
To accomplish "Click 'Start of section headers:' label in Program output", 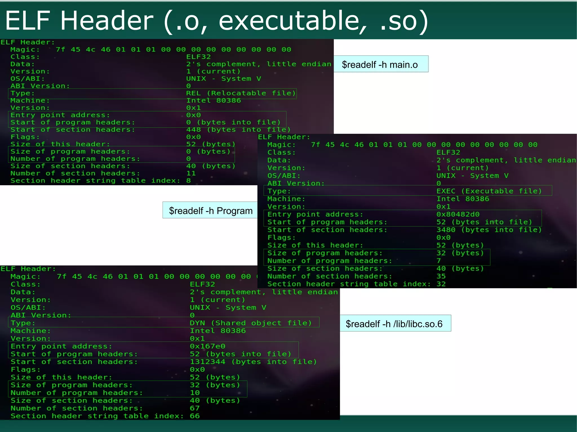I will [x=327, y=230].
